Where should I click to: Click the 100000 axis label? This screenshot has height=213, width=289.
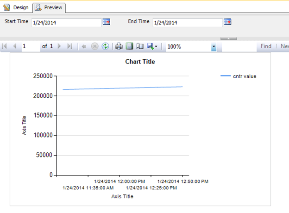(43, 135)
